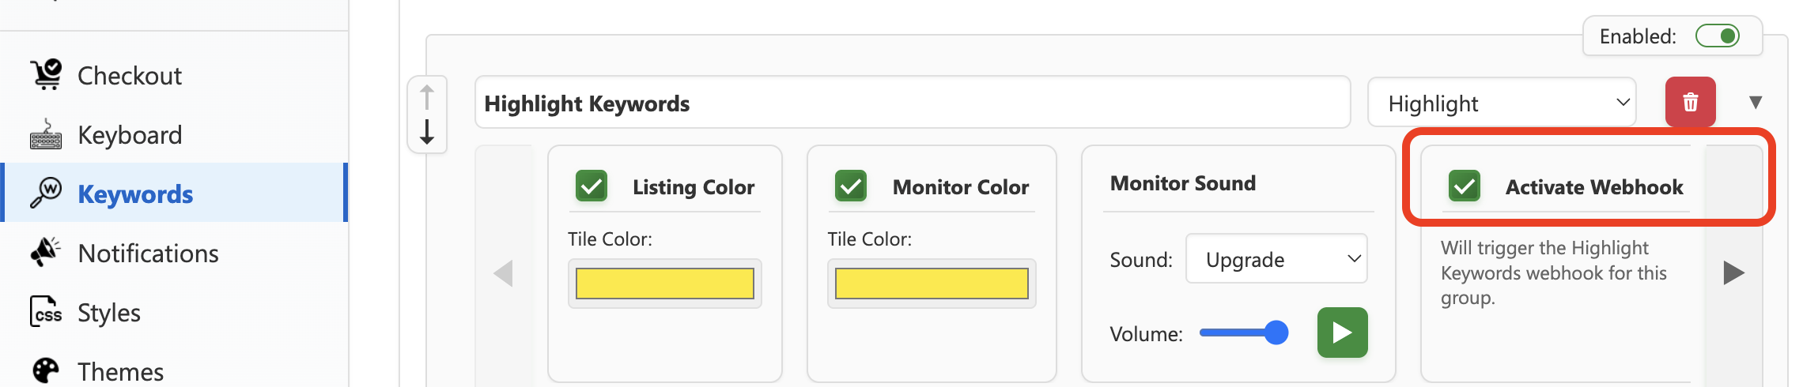Click the red trash delete icon
1803x387 pixels.
click(x=1690, y=103)
